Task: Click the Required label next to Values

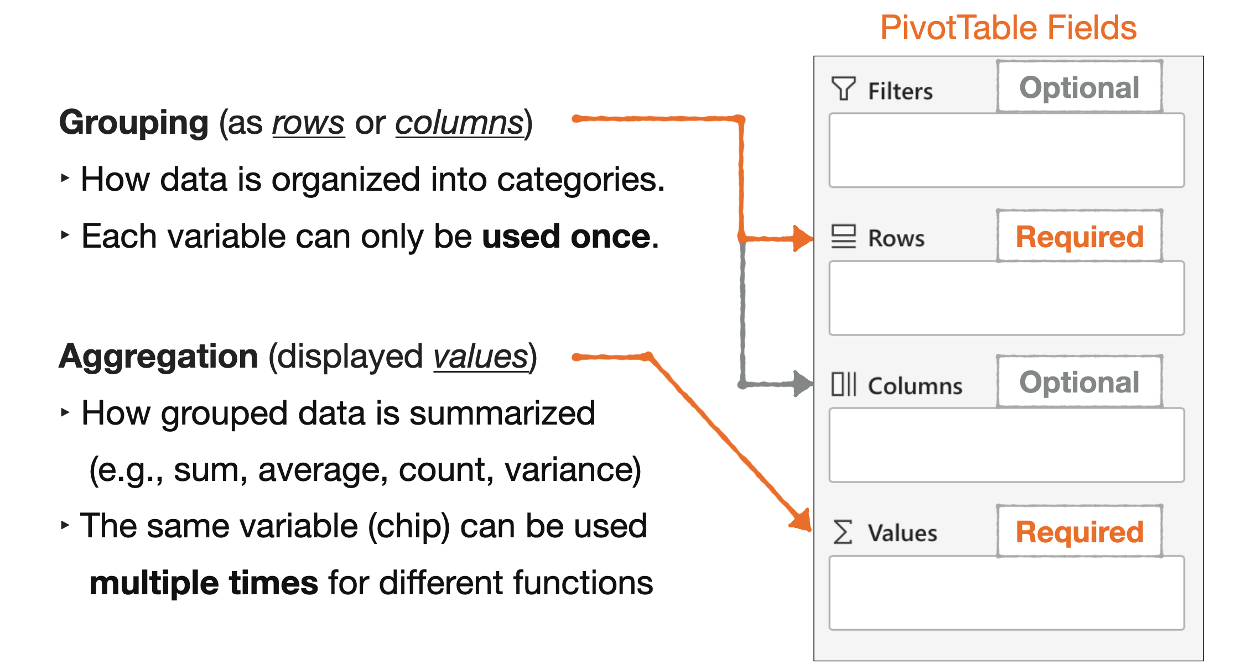Action: [x=1079, y=532]
